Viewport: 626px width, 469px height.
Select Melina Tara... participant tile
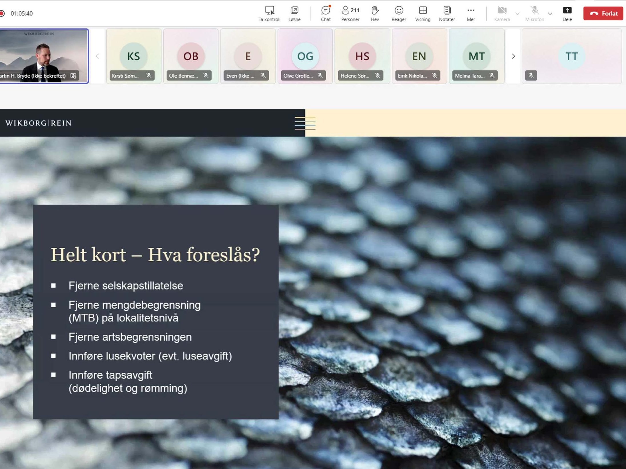(x=477, y=56)
